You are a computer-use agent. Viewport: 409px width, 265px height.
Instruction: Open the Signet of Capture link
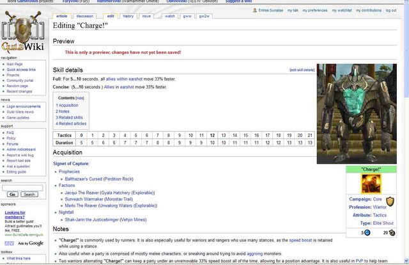[x=71, y=164]
